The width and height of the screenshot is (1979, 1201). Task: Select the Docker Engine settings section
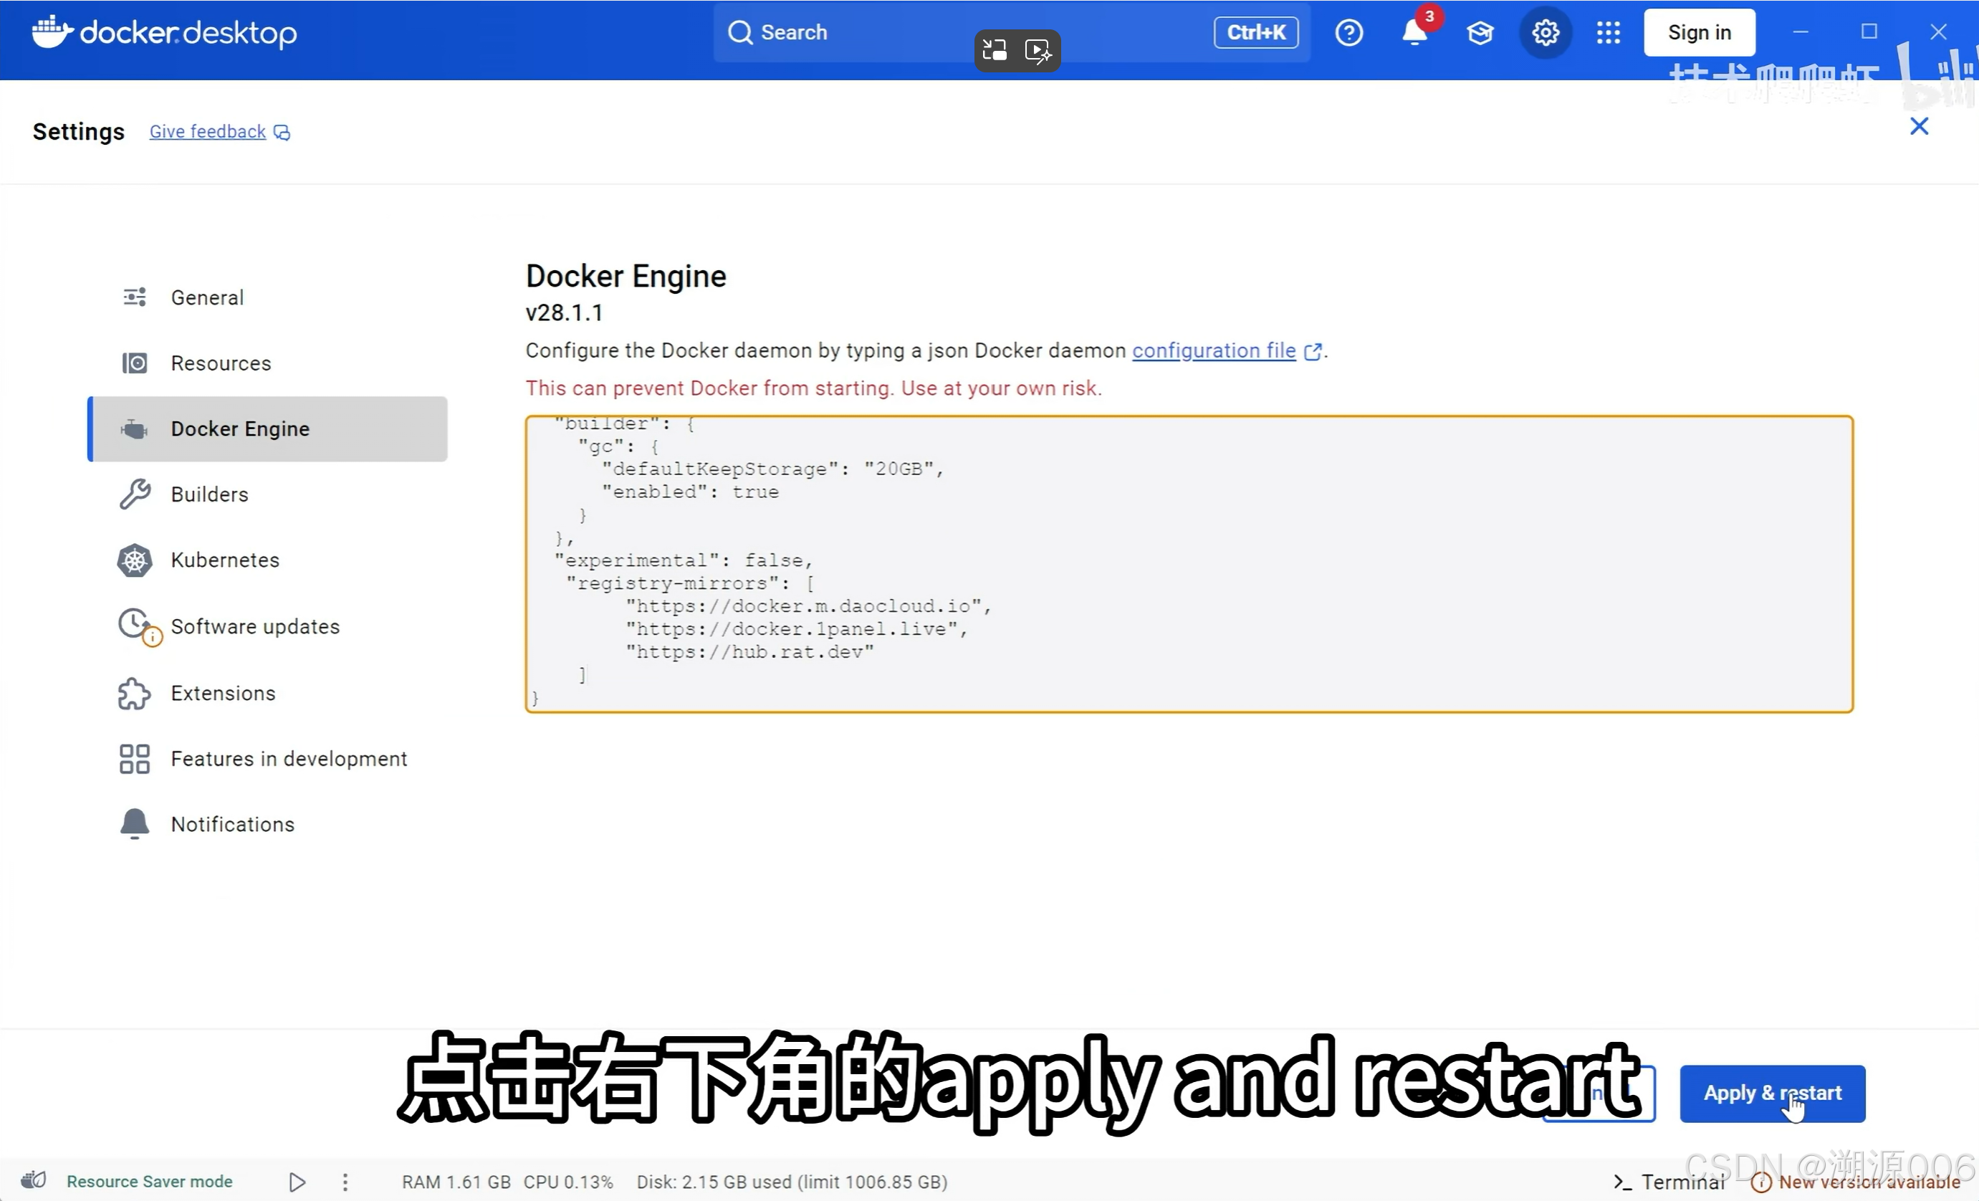coord(267,429)
